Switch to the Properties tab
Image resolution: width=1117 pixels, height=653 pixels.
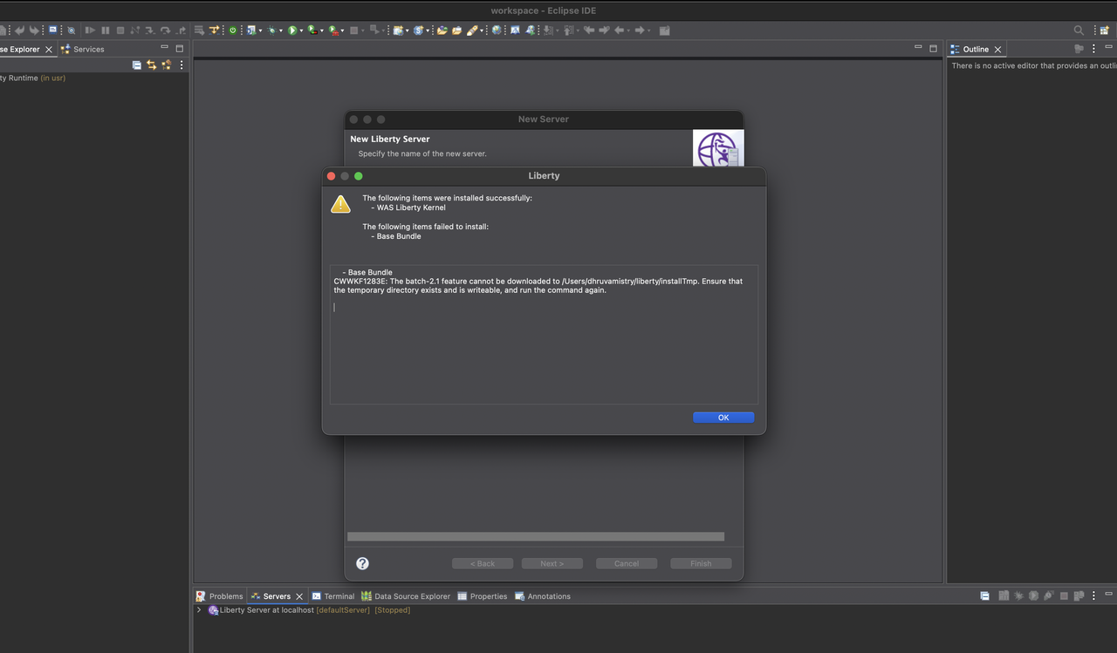coord(482,596)
